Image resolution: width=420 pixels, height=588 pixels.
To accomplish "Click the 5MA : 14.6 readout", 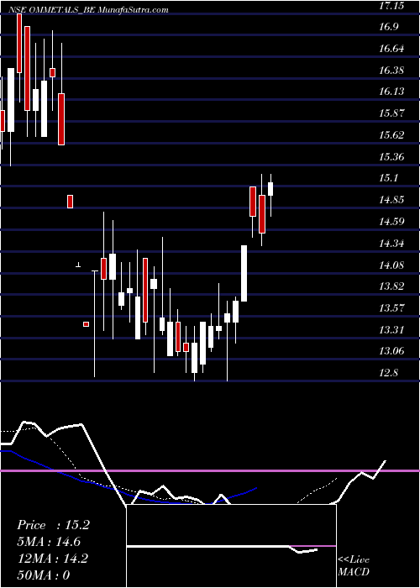I will (49, 542).
